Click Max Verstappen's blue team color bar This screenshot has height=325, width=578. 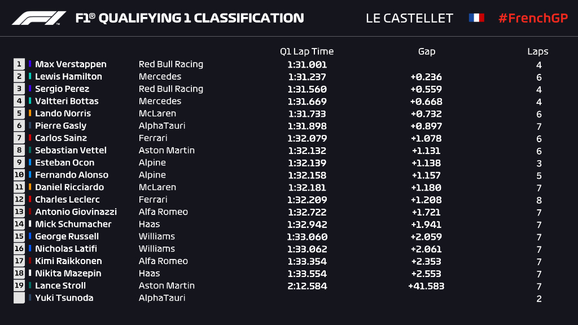[30, 64]
